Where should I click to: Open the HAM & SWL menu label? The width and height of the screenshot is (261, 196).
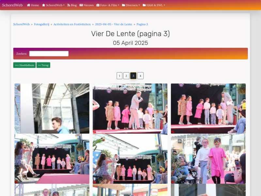tap(155, 5)
